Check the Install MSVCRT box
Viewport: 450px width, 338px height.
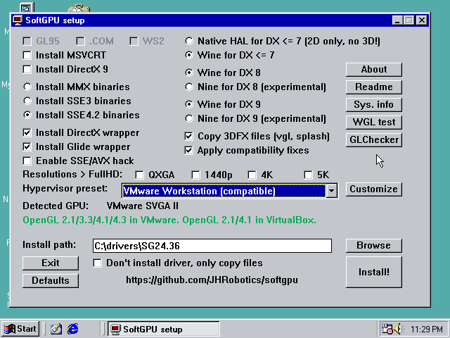coord(27,55)
